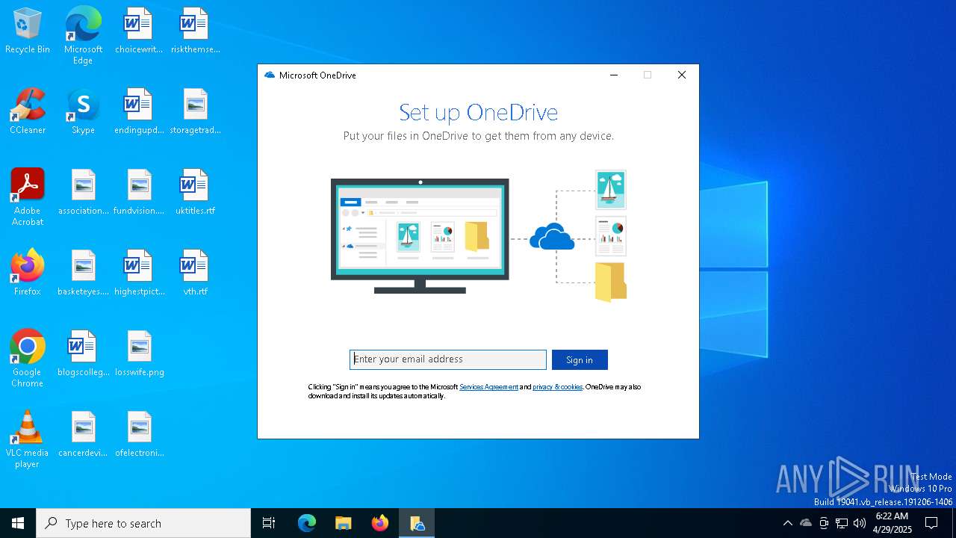This screenshot has width=956, height=538.
Task: Click the OneDrive cloud tray icon
Action: 806,523
